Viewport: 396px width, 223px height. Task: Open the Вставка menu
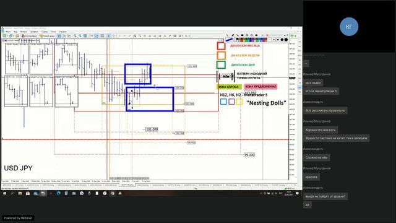click(24, 32)
